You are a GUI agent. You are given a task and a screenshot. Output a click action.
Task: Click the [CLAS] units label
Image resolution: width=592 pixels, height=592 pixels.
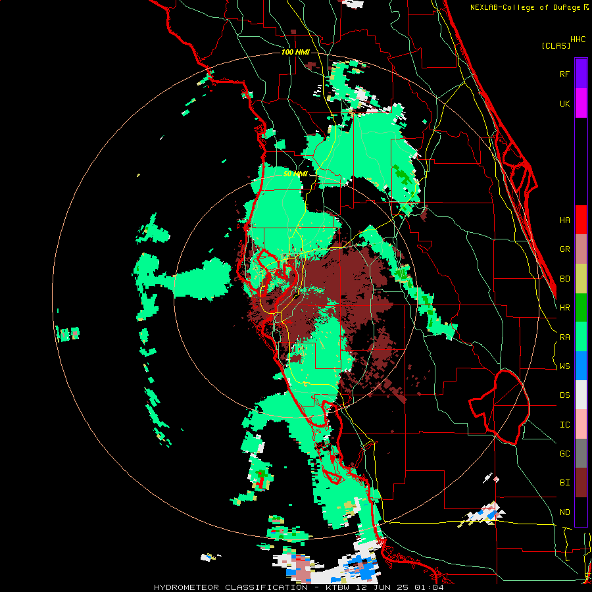[x=556, y=45]
